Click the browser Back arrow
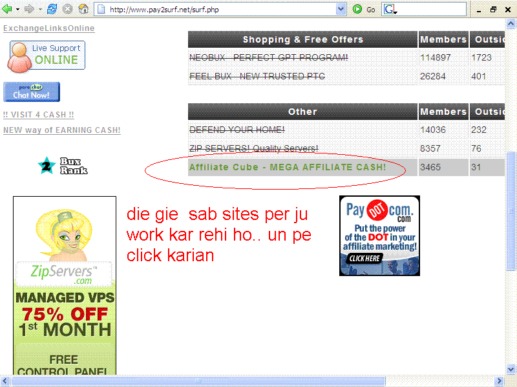 click(x=7, y=10)
